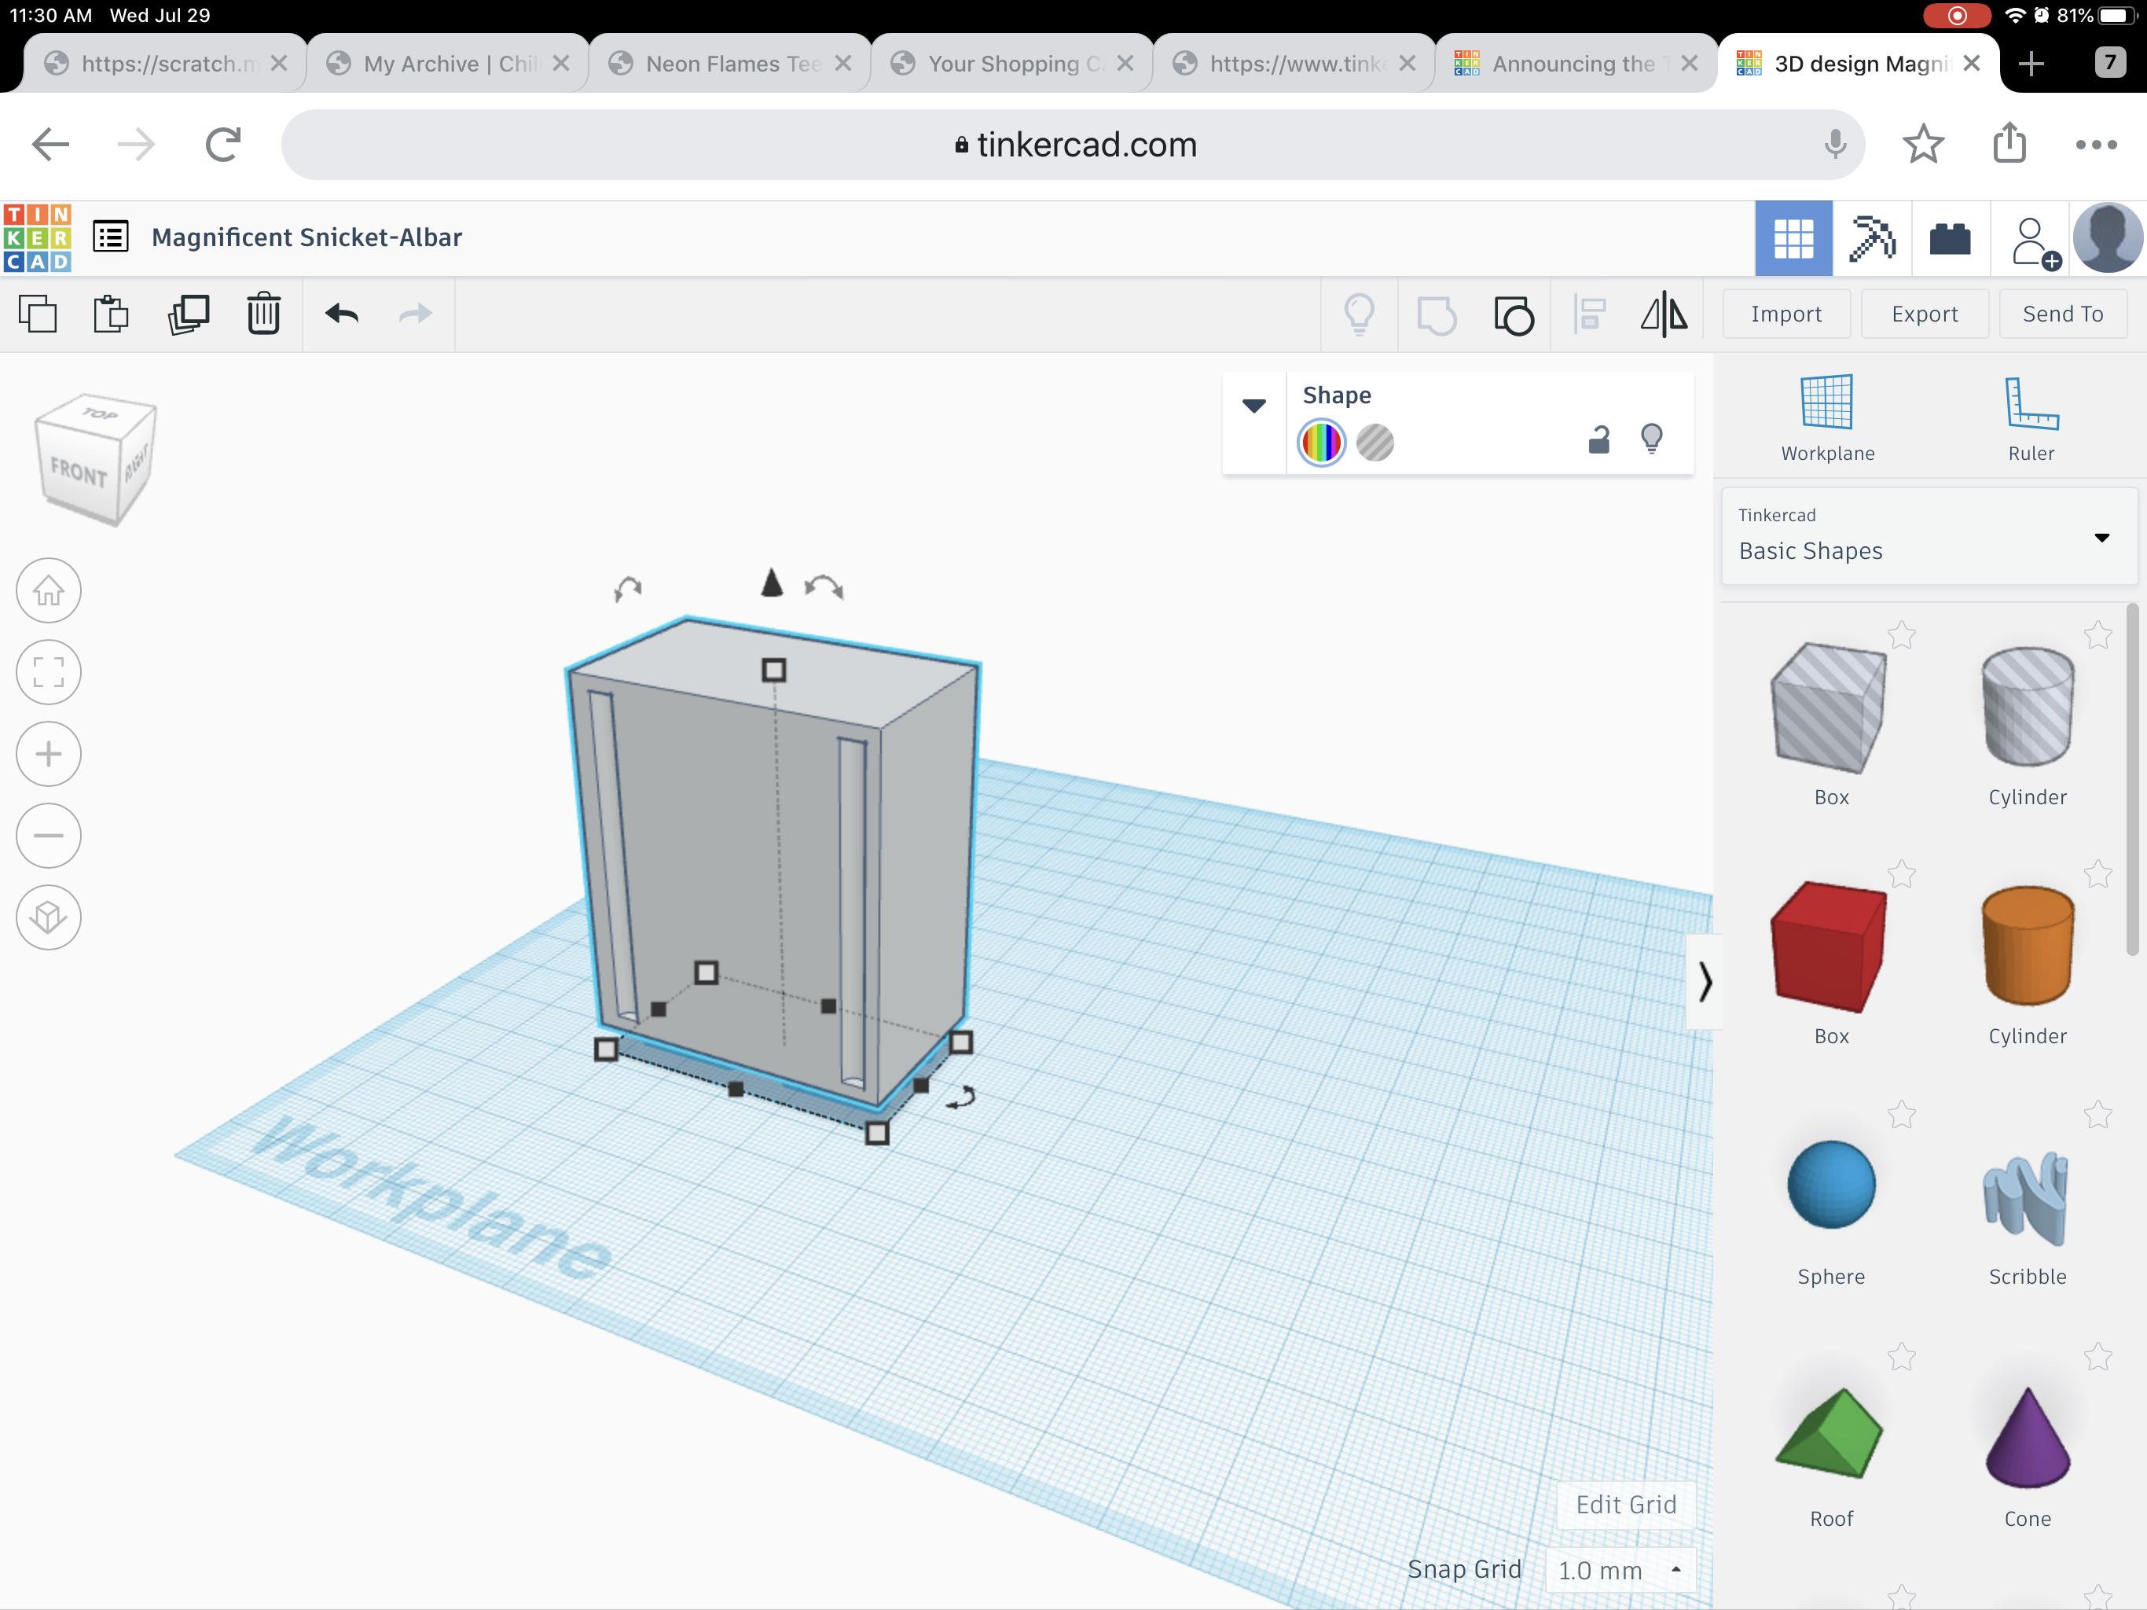
Task: Pick the red Box shape
Action: coord(1830,948)
